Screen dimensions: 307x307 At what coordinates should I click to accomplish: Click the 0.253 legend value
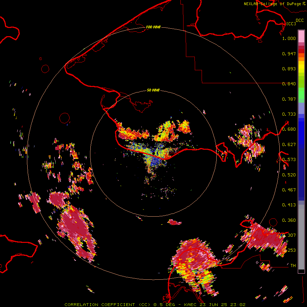(289, 250)
